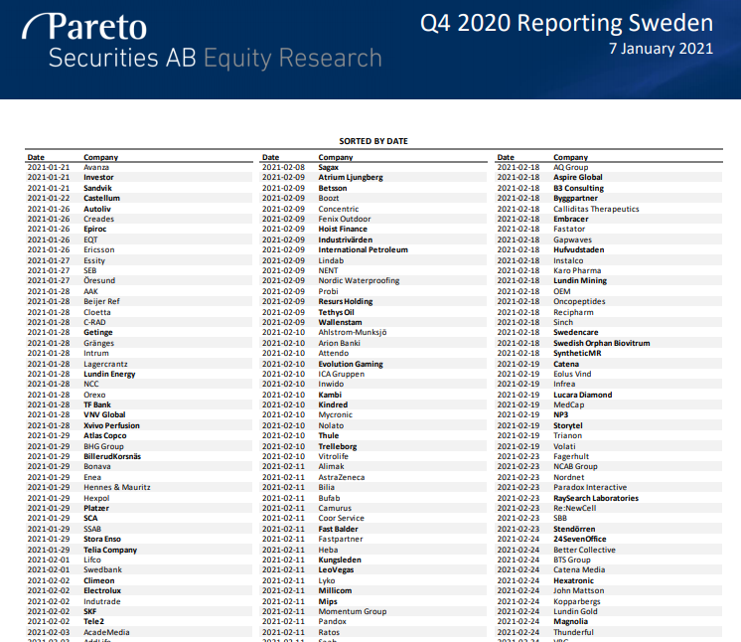Screen dimensions: 741x642
Task: Select the Evolution Gaming entry
Action: [x=351, y=364]
